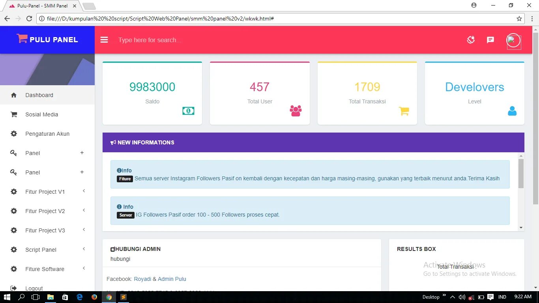Show hidden system tray icons with the caret
Screen dimensions: 539x303
tap(453, 297)
